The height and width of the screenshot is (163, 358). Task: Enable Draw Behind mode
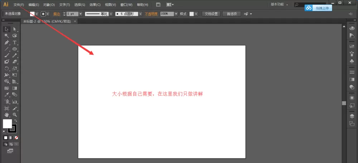pos(11,144)
